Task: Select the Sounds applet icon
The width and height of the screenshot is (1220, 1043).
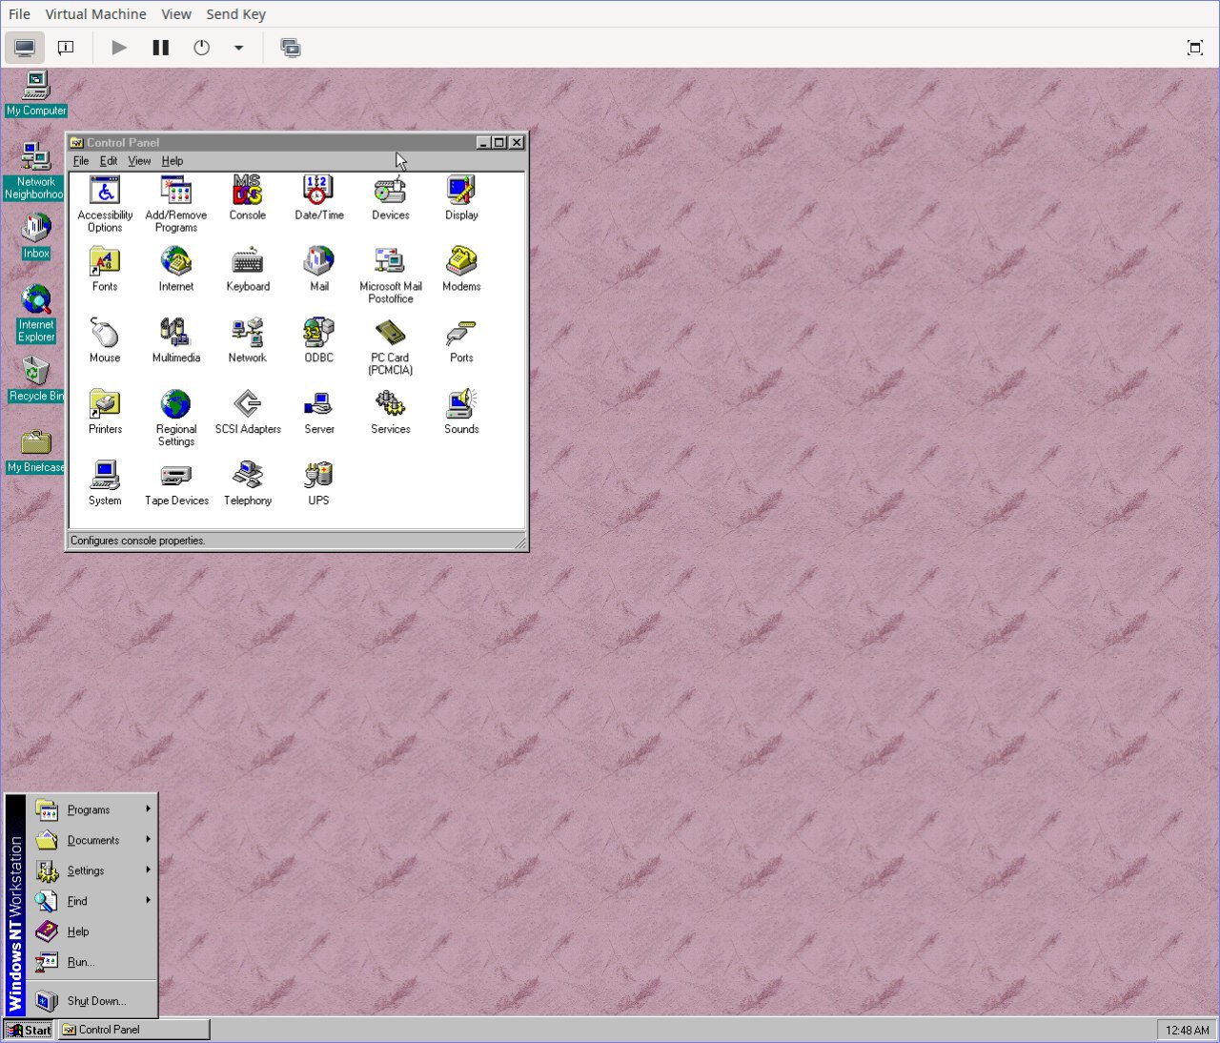Action: click(x=461, y=405)
